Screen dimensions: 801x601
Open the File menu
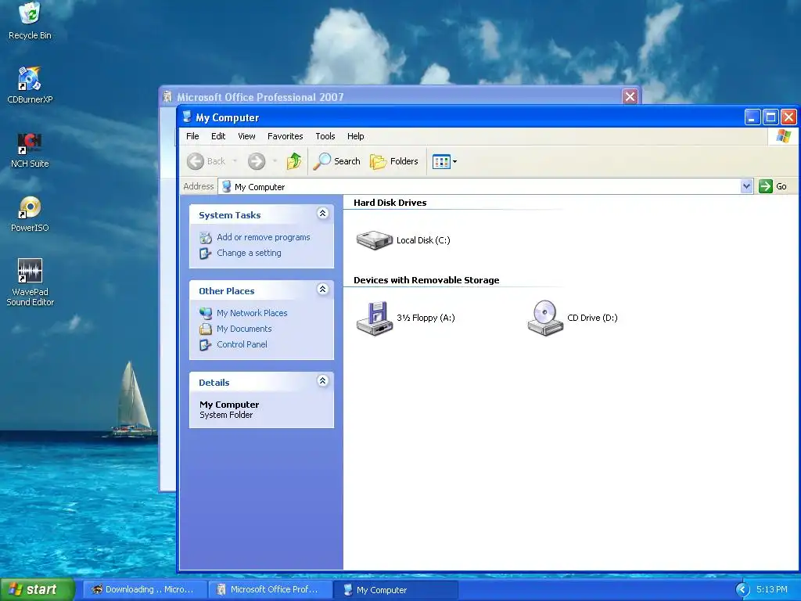pyautogui.click(x=192, y=136)
